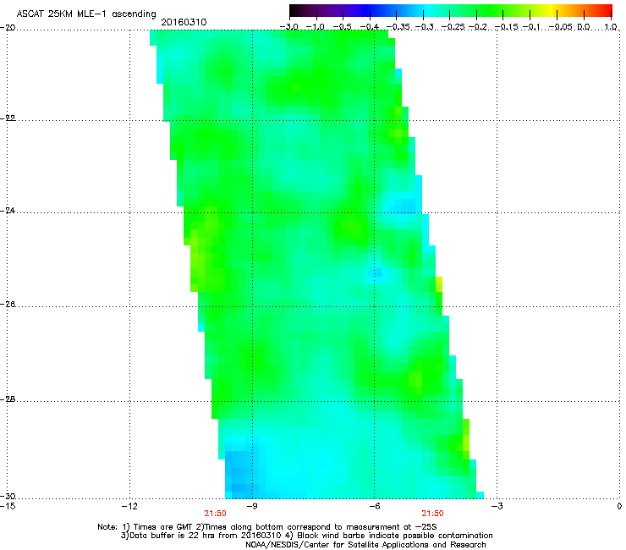Click the -15 longitude axis label
626x550 pixels.
8,506
